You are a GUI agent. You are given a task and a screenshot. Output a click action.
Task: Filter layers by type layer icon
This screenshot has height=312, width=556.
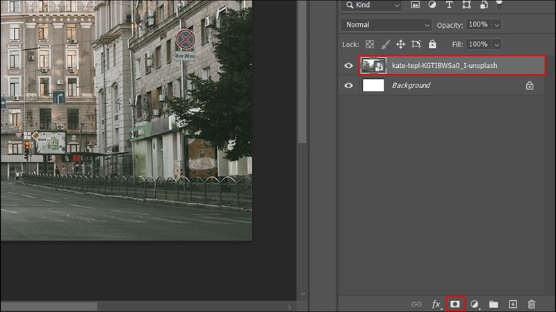449,5
